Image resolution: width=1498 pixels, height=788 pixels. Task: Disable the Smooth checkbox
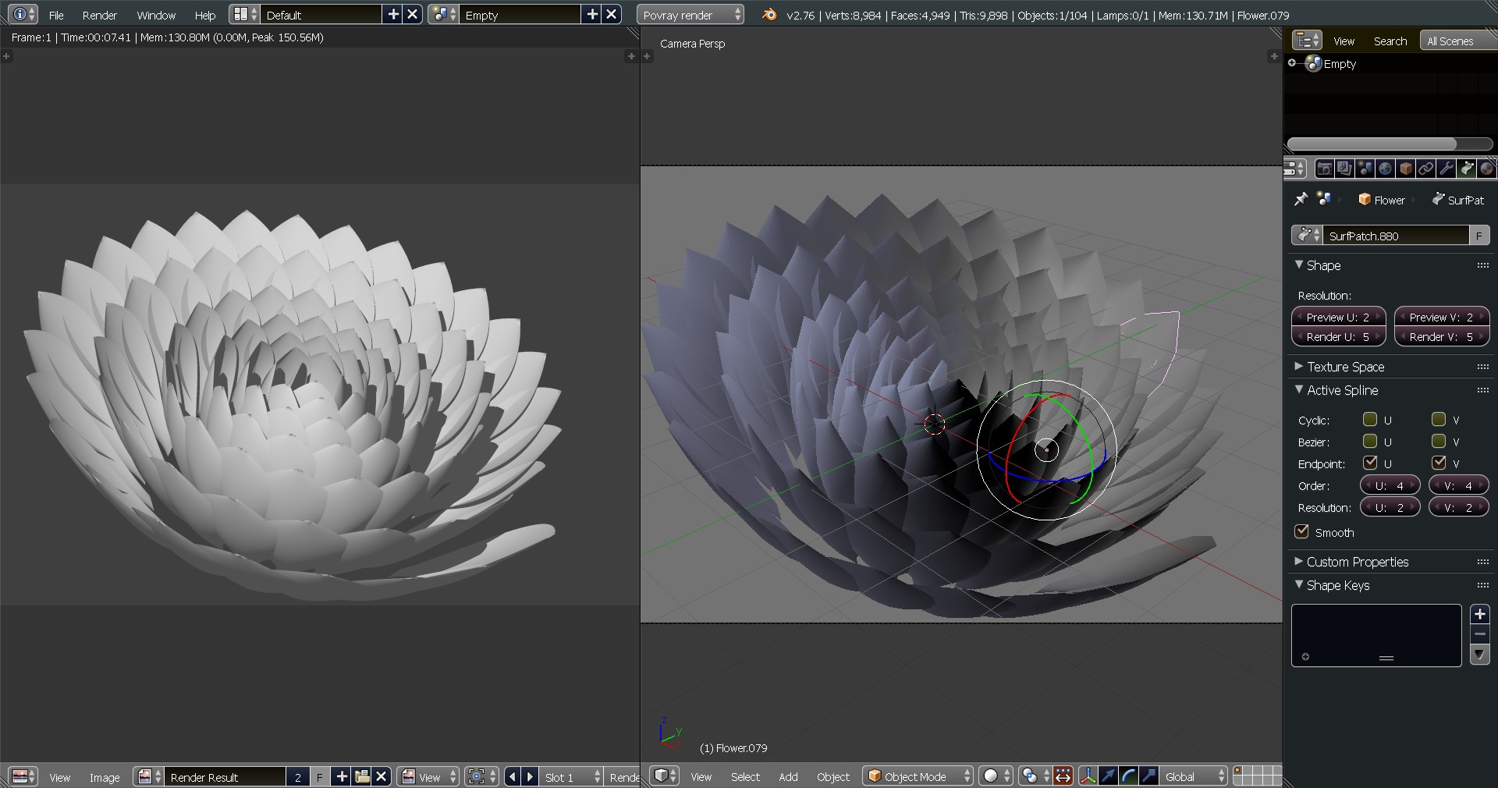click(1301, 532)
